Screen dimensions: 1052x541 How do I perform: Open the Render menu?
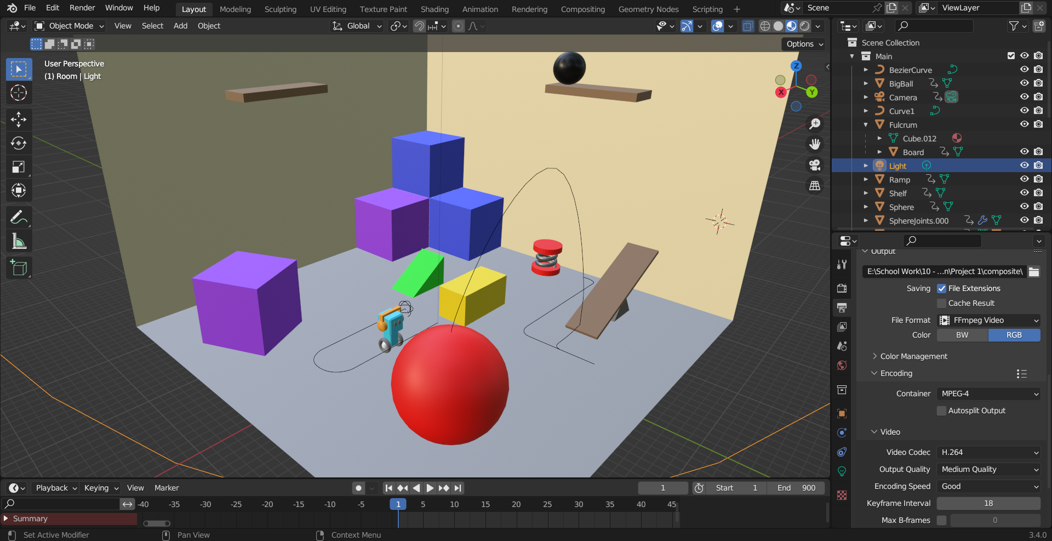(x=82, y=8)
